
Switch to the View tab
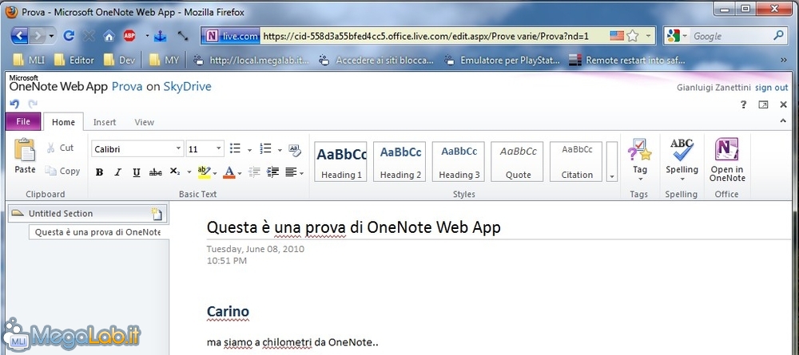[144, 122]
